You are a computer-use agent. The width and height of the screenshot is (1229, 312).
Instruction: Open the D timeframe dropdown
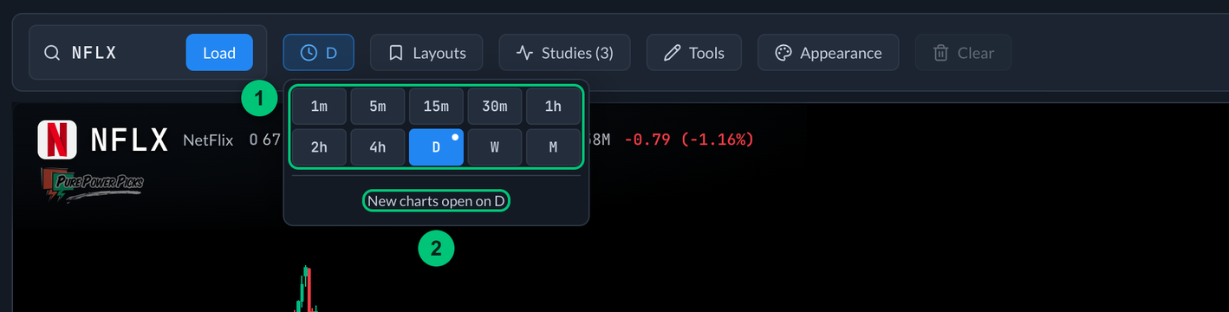[318, 53]
